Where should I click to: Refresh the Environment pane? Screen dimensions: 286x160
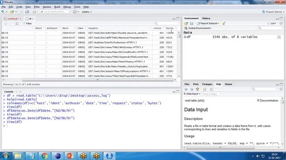(x=281, y=23)
